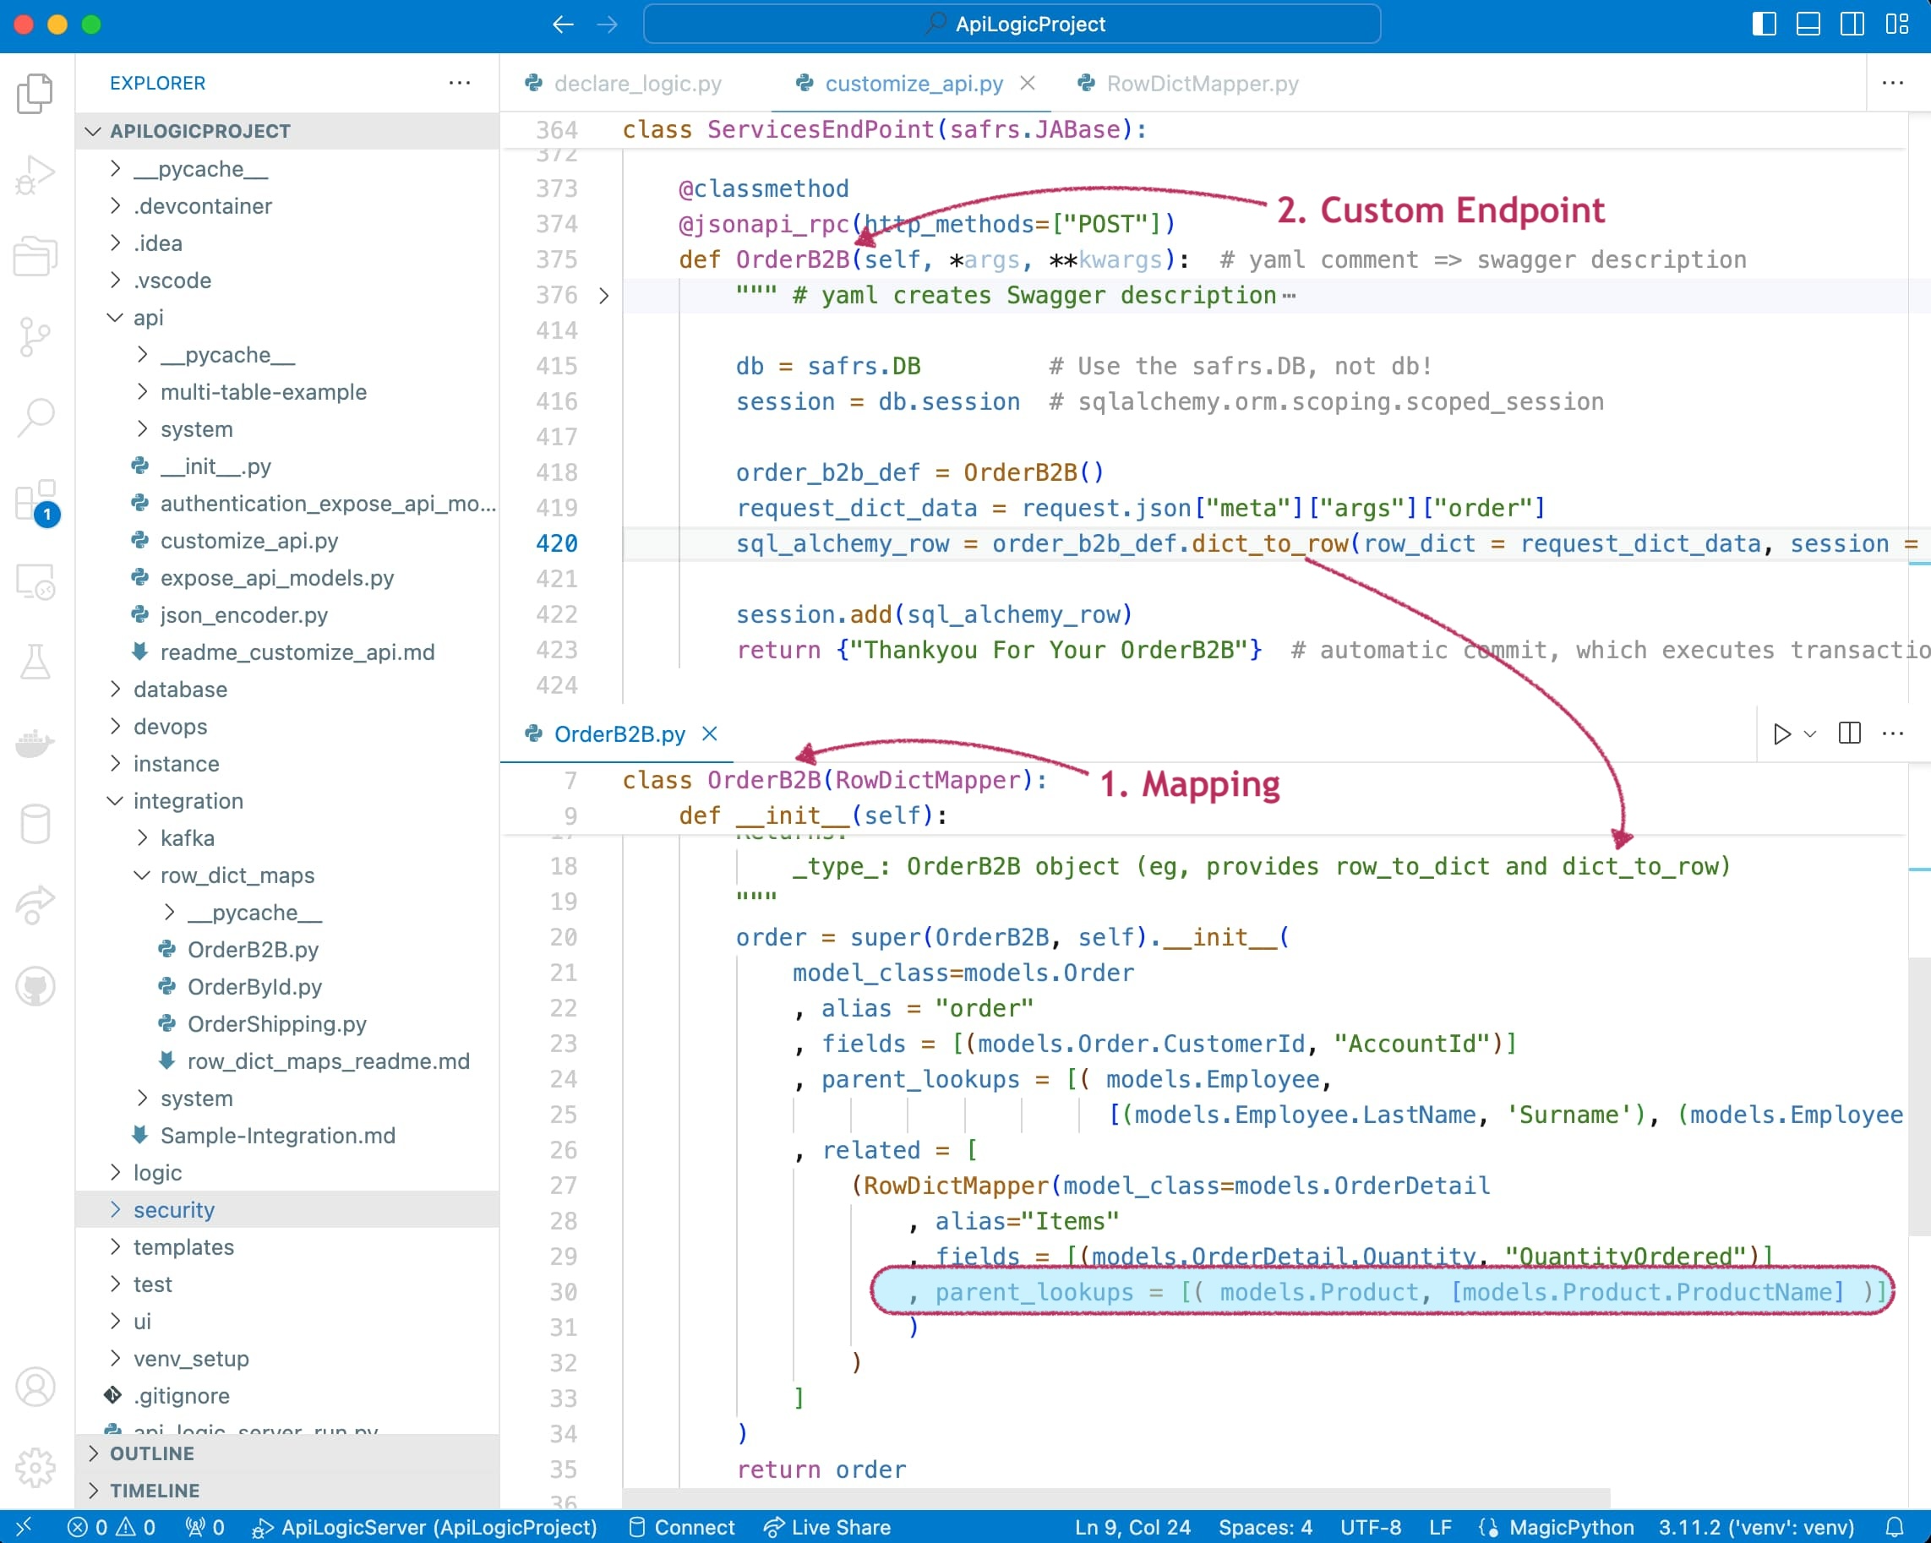This screenshot has width=1931, height=1543.
Task: Open the database cylinder view
Action: pos(35,824)
